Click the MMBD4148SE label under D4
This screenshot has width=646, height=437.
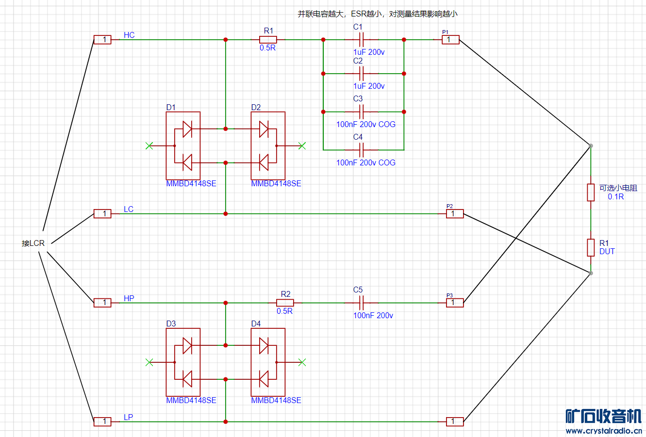(x=276, y=400)
